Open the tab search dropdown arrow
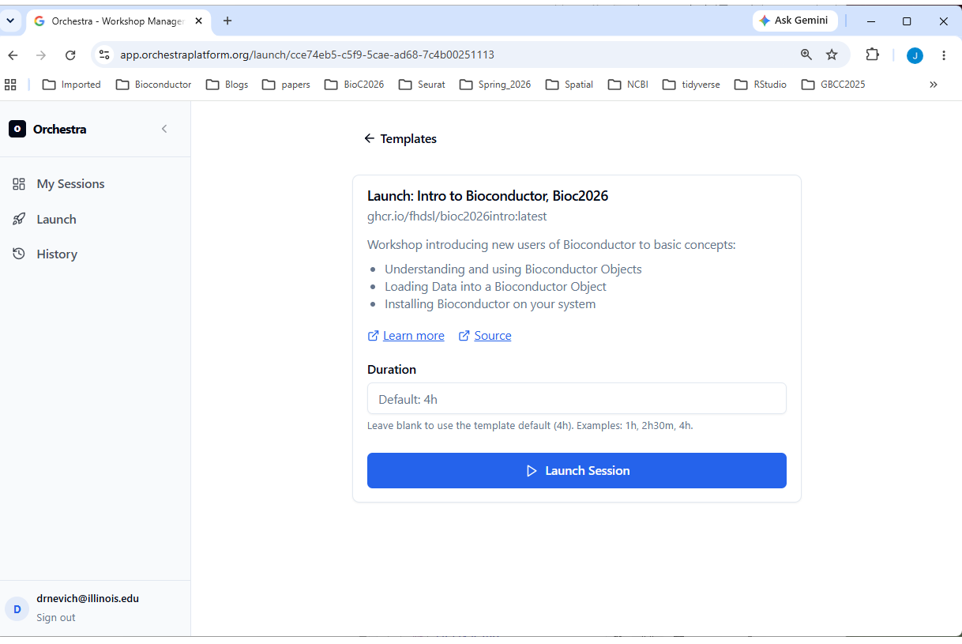This screenshot has height=644, width=962. point(11,21)
